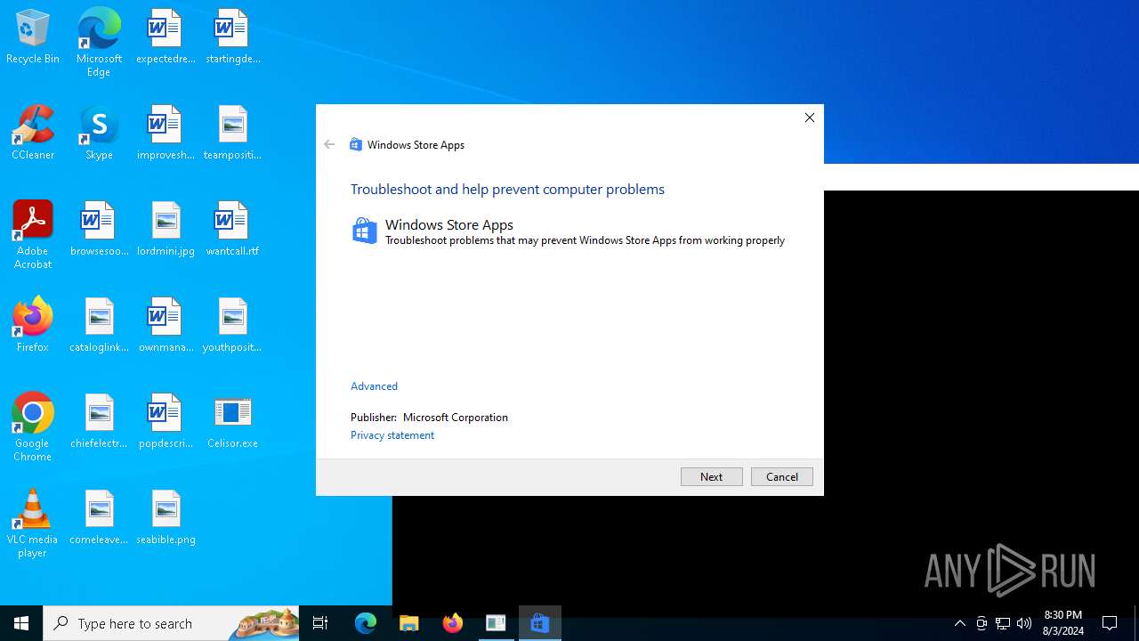Select the Skype desktop shortcut
This screenshot has height=641, width=1139.
point(99,134)
